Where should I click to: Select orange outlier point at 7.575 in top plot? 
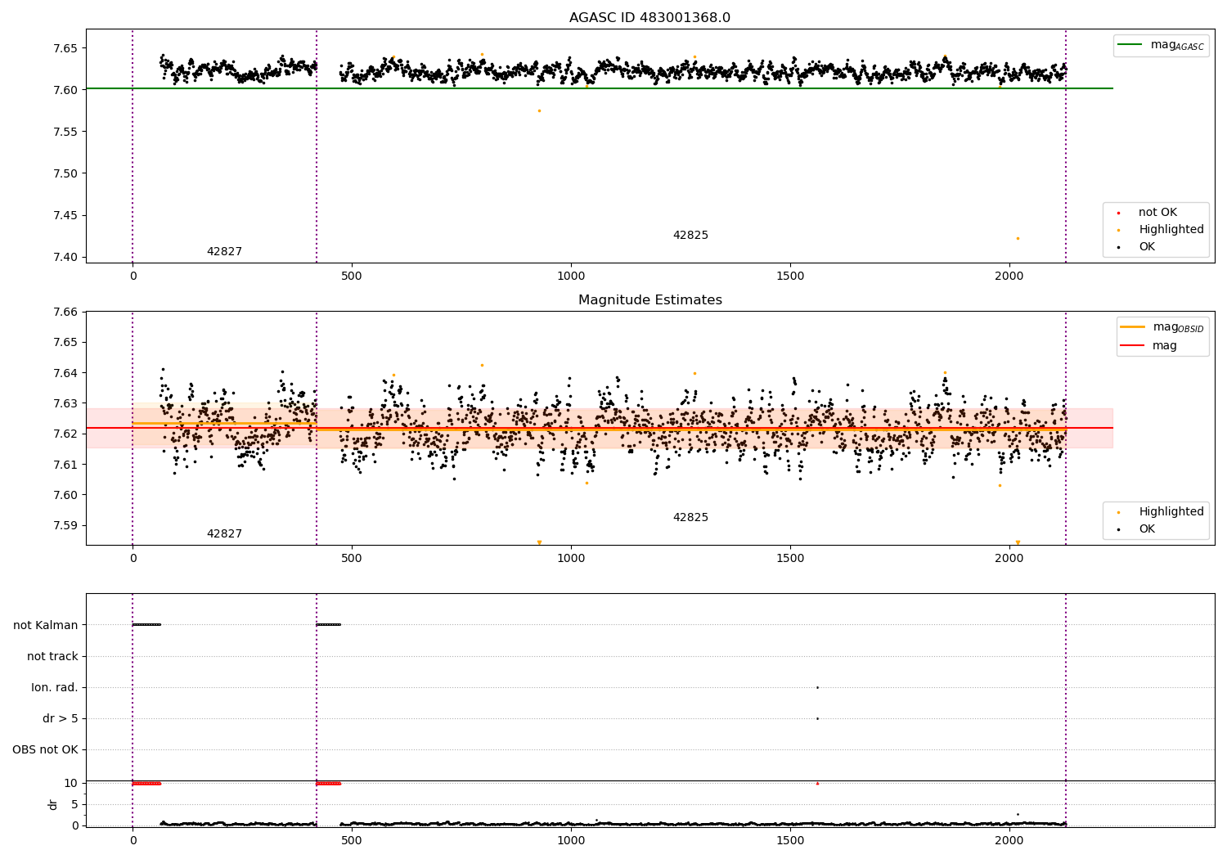[539, 110]
